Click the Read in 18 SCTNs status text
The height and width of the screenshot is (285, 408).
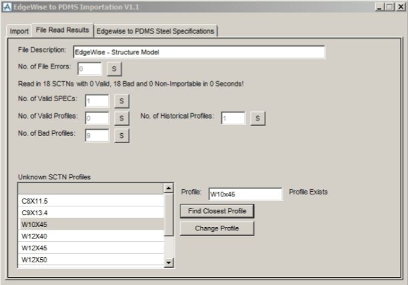131,84
